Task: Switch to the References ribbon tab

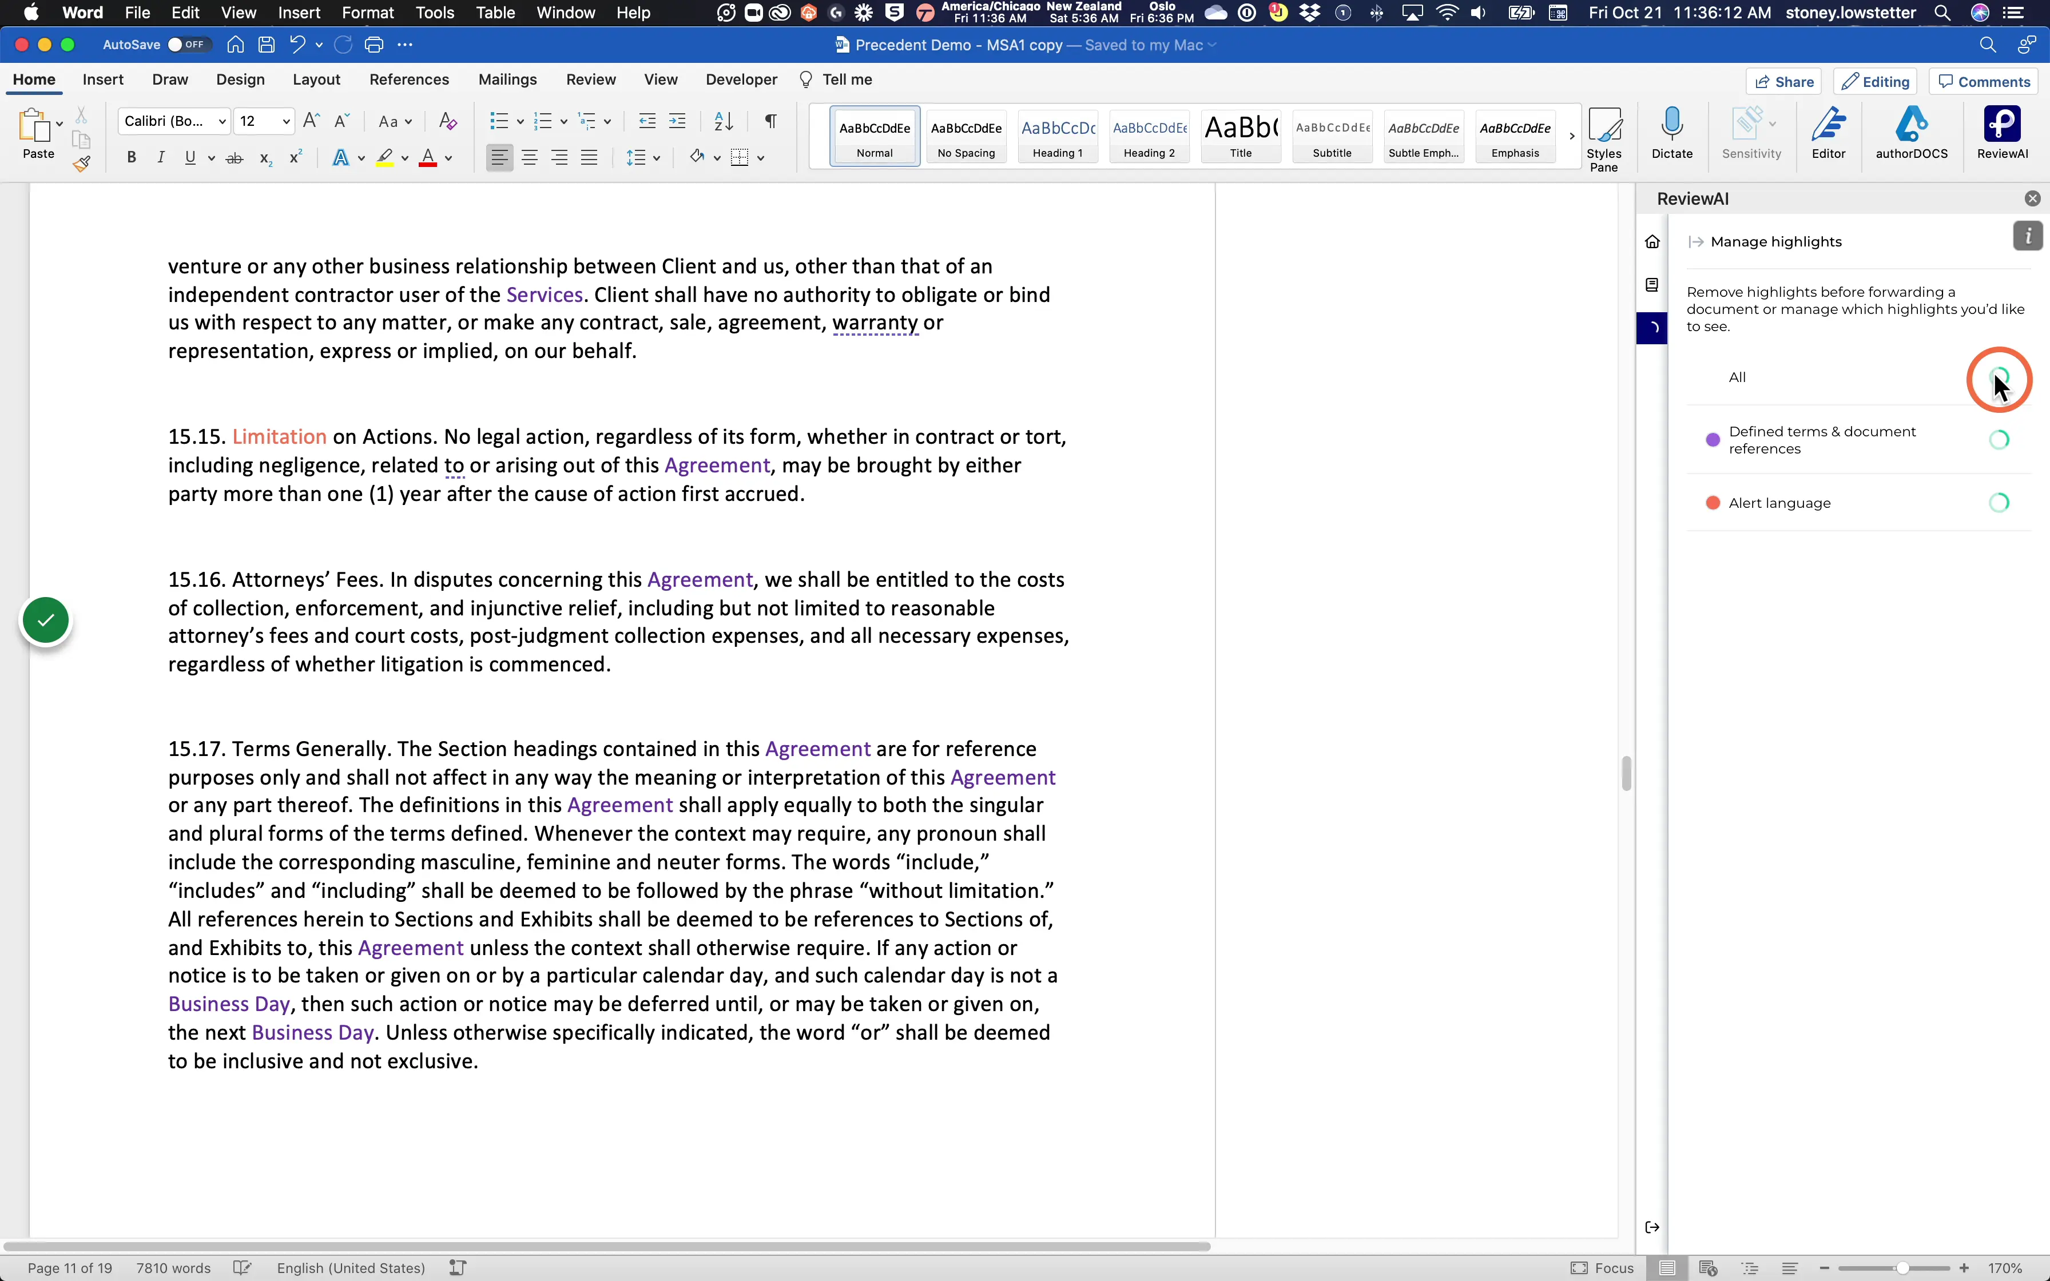Action: (409, 79)
